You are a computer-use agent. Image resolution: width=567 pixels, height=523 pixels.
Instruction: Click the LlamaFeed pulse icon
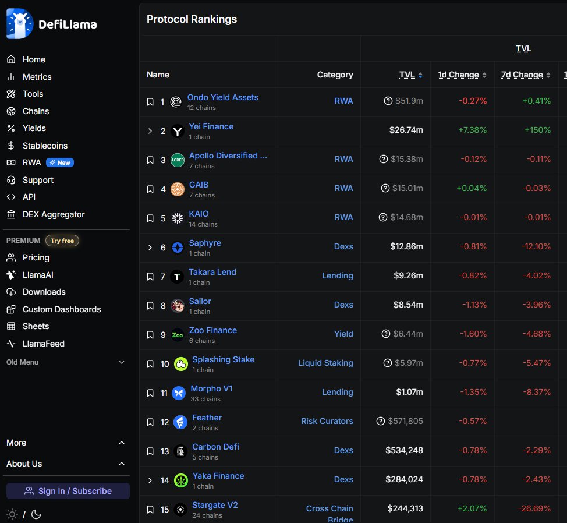pos(11,343)
